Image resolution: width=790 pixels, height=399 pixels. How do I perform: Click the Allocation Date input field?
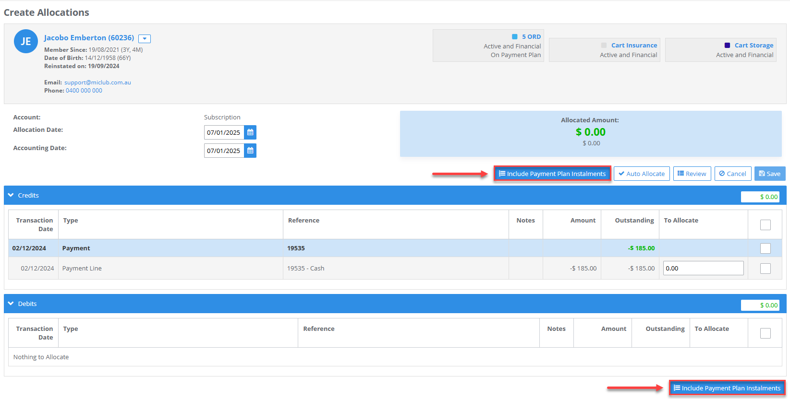coord(224,132)
